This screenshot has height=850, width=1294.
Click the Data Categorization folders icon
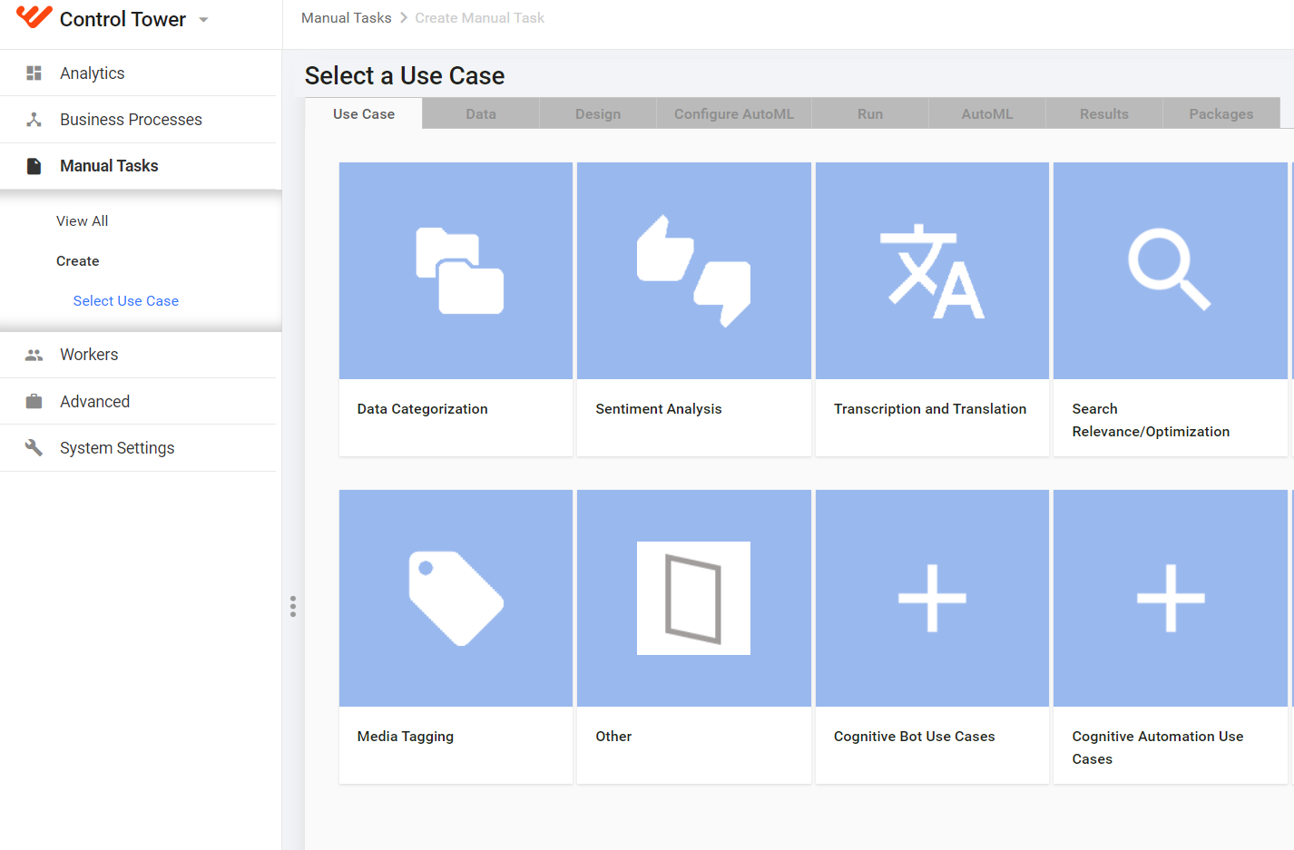459,270
